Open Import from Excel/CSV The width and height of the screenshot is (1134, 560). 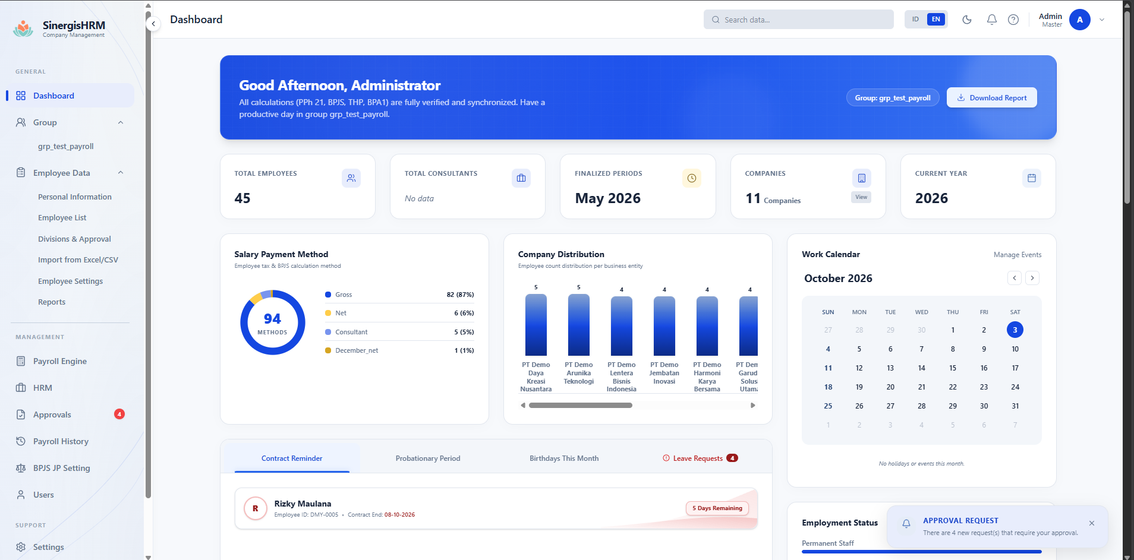(78, 260)
